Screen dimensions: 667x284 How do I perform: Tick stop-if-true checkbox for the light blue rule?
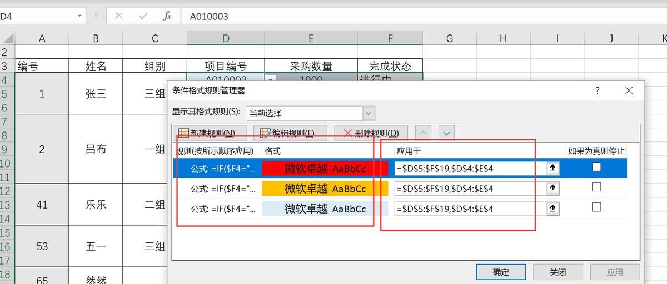pyautogui.click(x=596, y=207)
